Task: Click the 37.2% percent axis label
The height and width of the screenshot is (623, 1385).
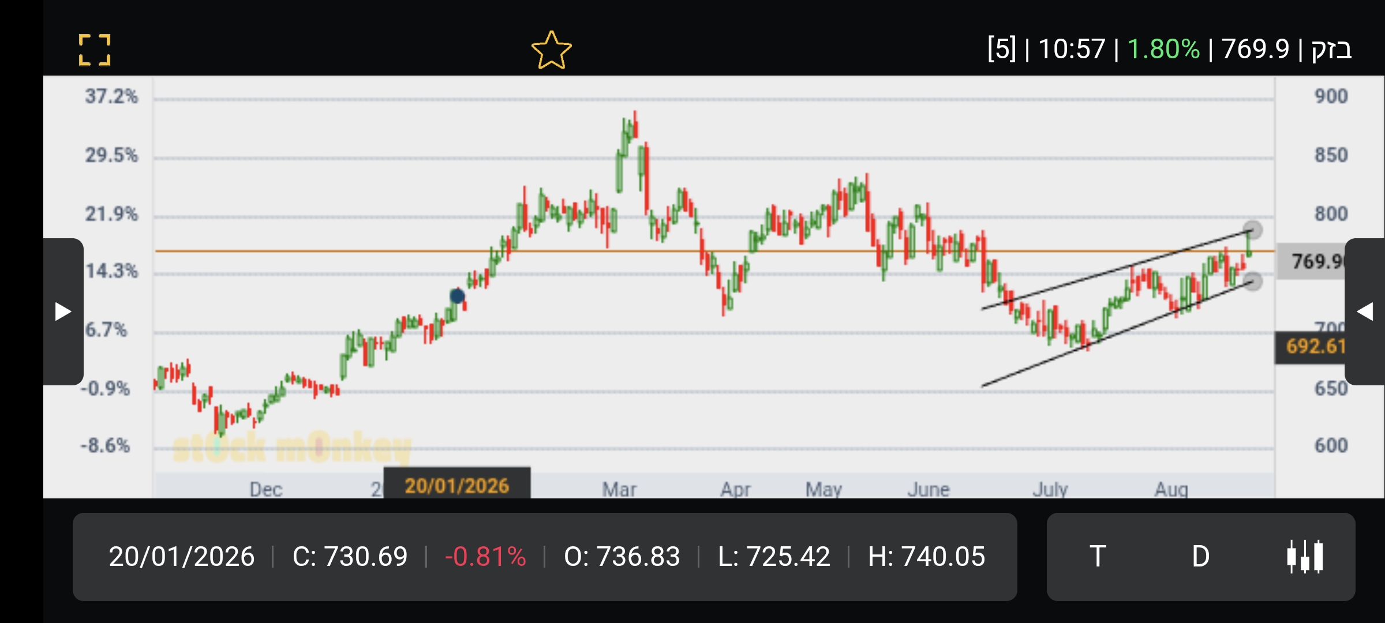Action: (111, 96)
